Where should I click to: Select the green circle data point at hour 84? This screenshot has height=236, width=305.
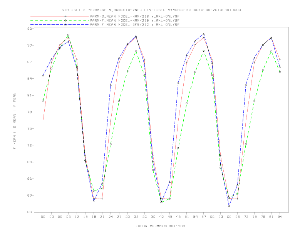pyautogui.click(x=280, y=72)
